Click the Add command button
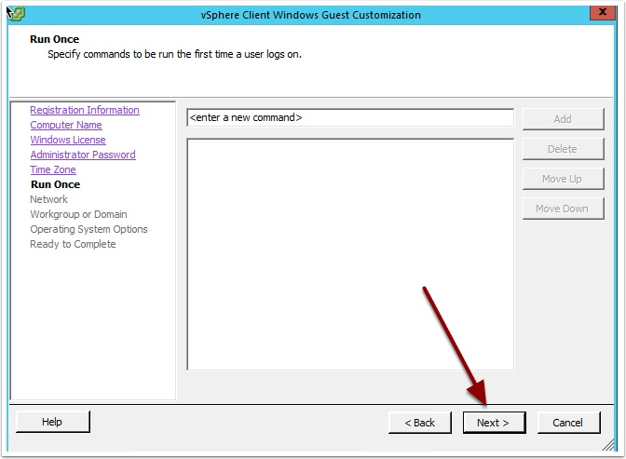Screen dimensions: 626x459 point(563,119)
